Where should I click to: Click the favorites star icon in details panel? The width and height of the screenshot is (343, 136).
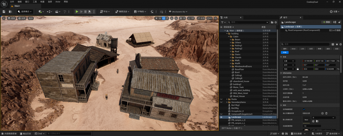click(x=337, y=44)
